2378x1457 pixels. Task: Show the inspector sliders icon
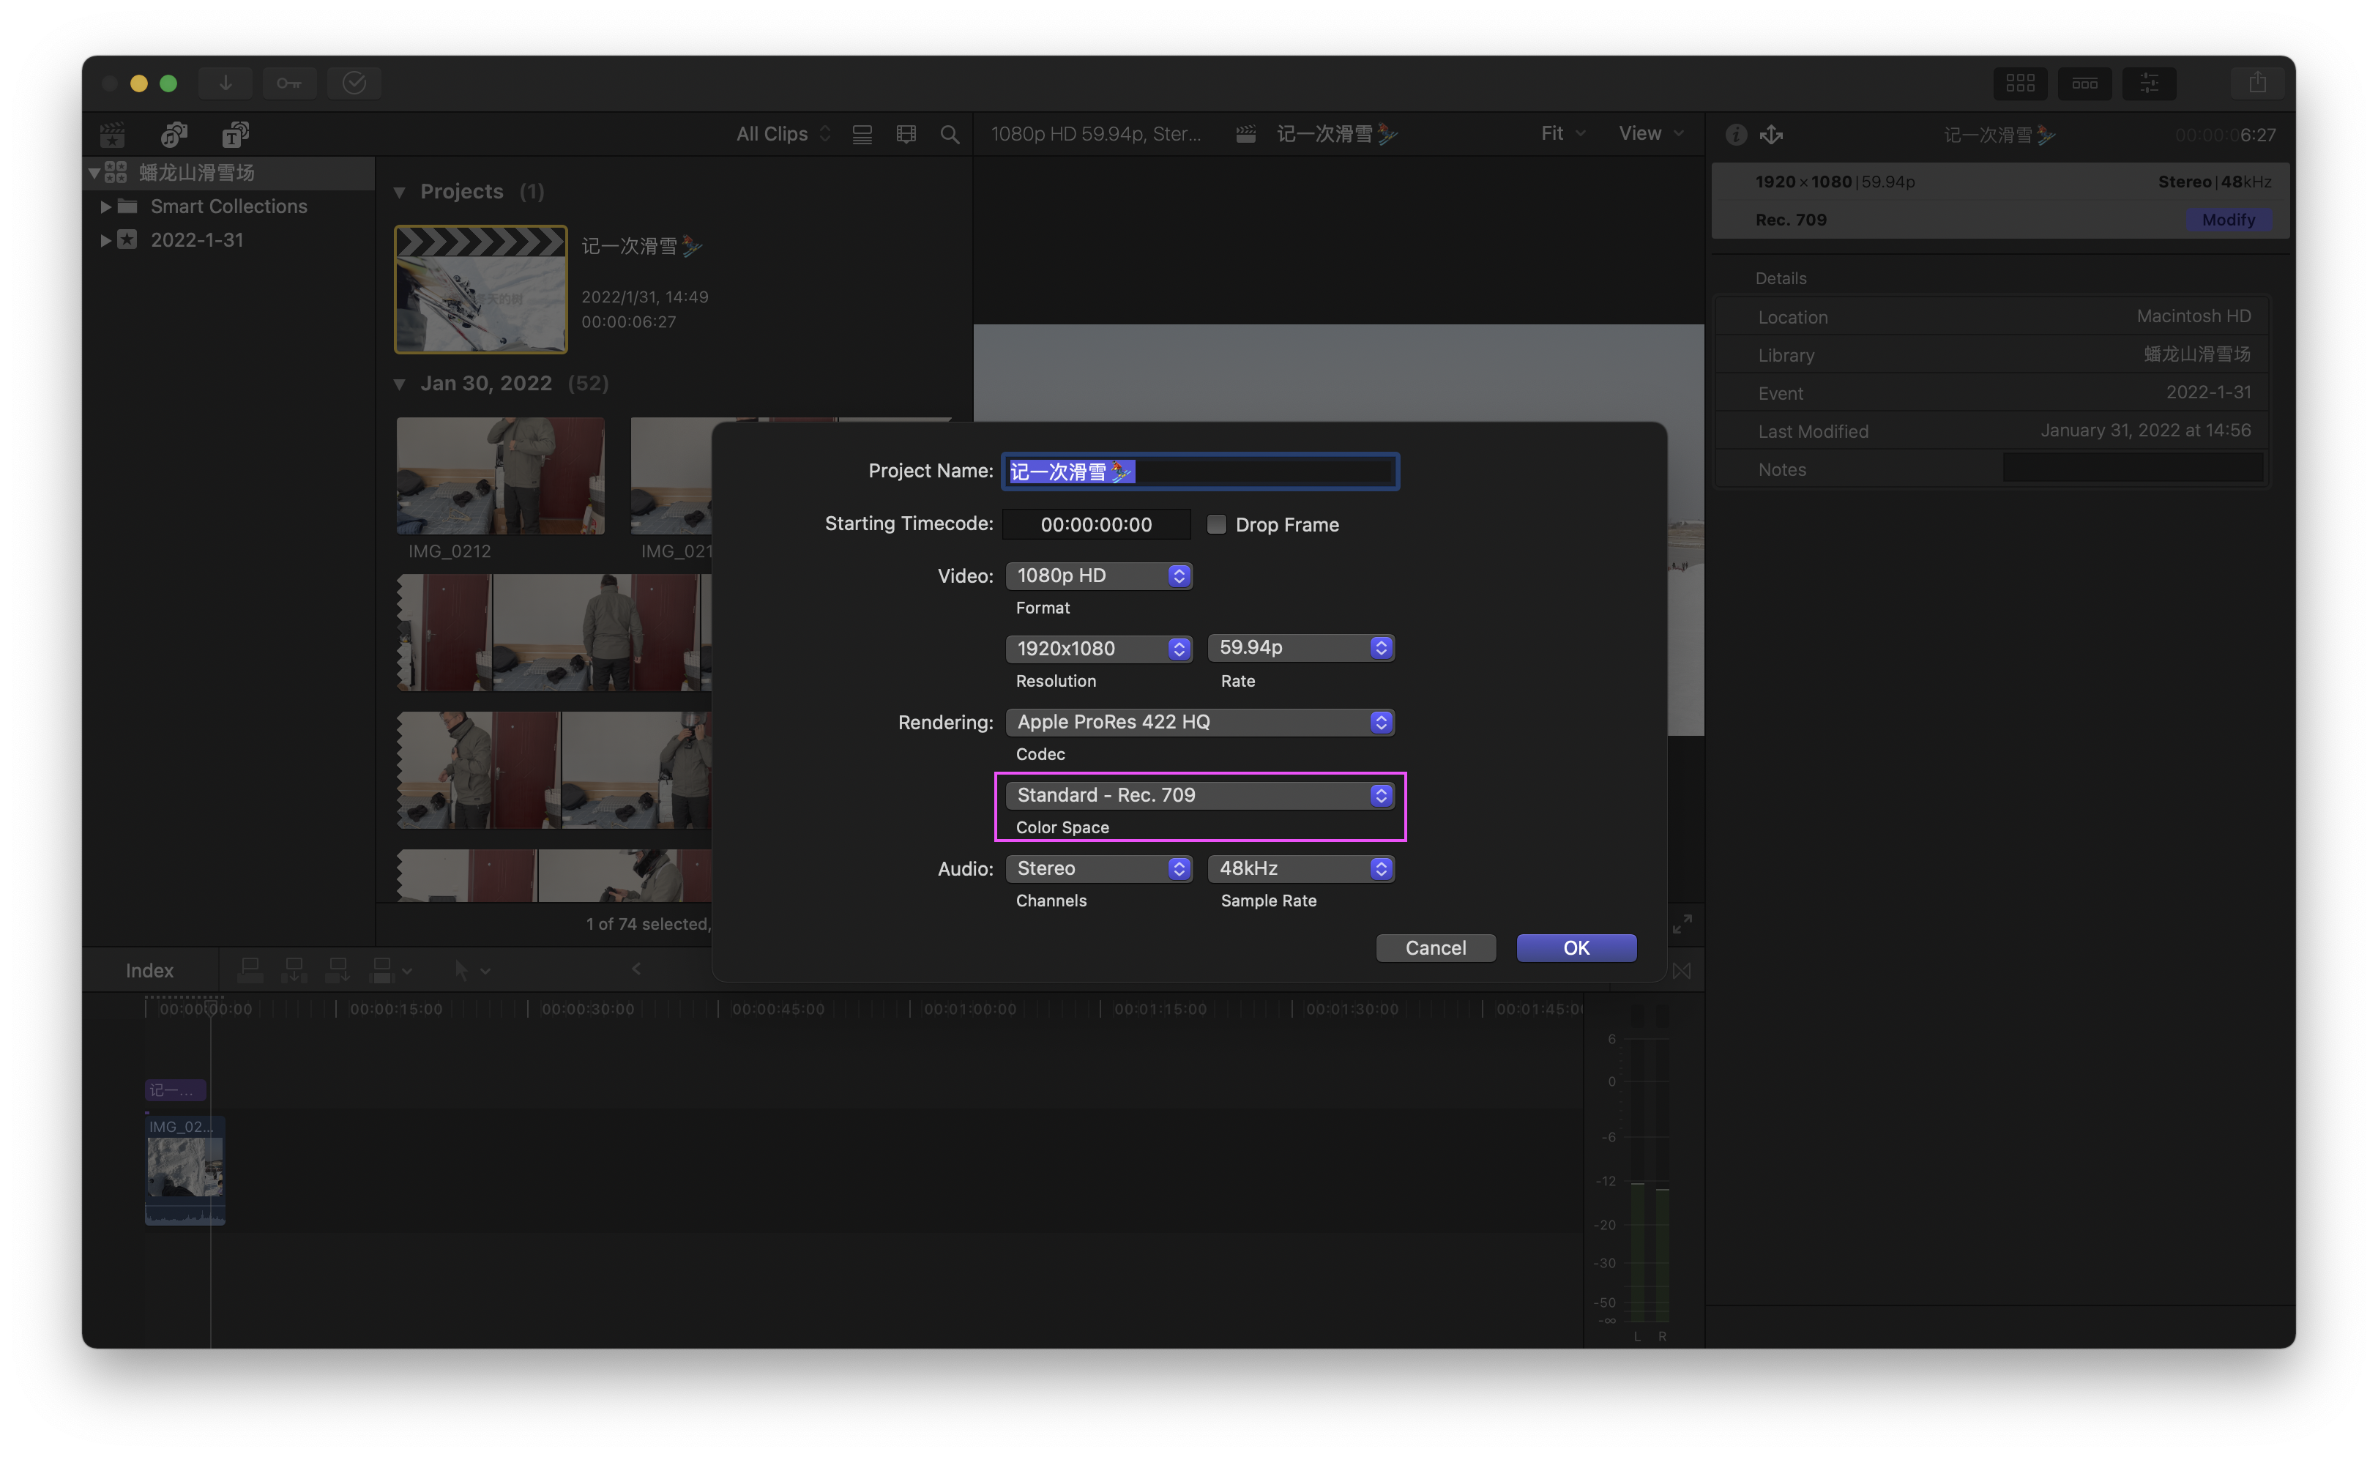pyautogui.click(x=2148, y=83)
